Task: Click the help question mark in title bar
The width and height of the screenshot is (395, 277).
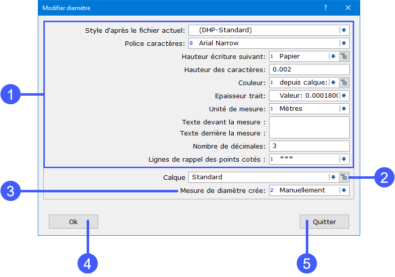Action: coord(325,8)
